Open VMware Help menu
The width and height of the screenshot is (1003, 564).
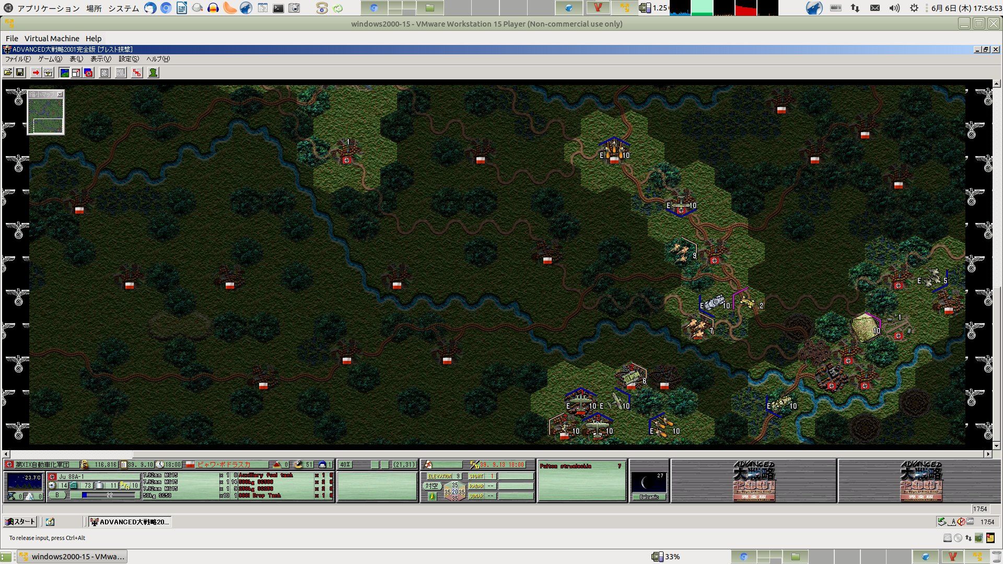(x=94, y=39)
